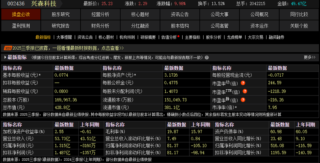The height and width of the screenshot is (163, 320).
Task: Click 扣非净利润同比增长 value 1195.59
Action: [x=278, y=153]
